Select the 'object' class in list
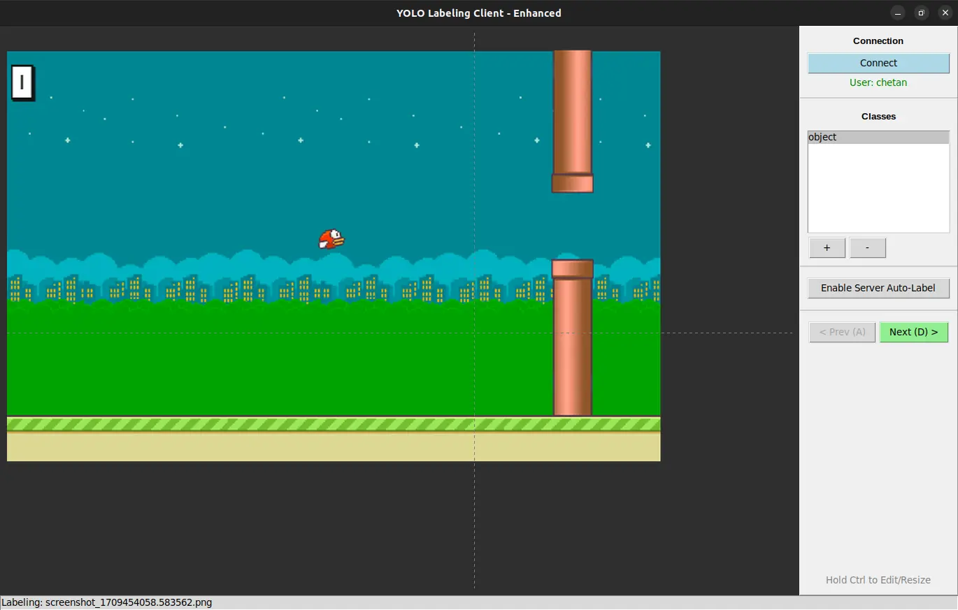 click(878, 137)
